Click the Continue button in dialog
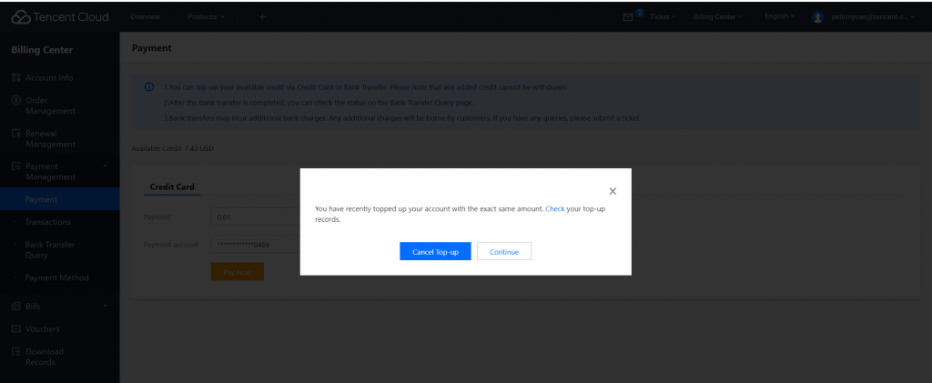 point(503,251)
